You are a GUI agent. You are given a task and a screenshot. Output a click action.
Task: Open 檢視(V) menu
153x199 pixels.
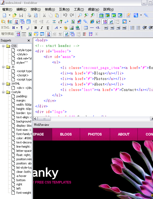point(50,9)
